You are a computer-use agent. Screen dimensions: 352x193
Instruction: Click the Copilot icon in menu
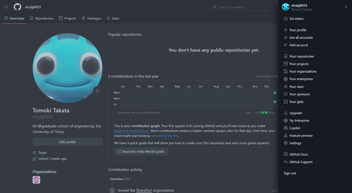pyautogui.click(x=286, y=128)
